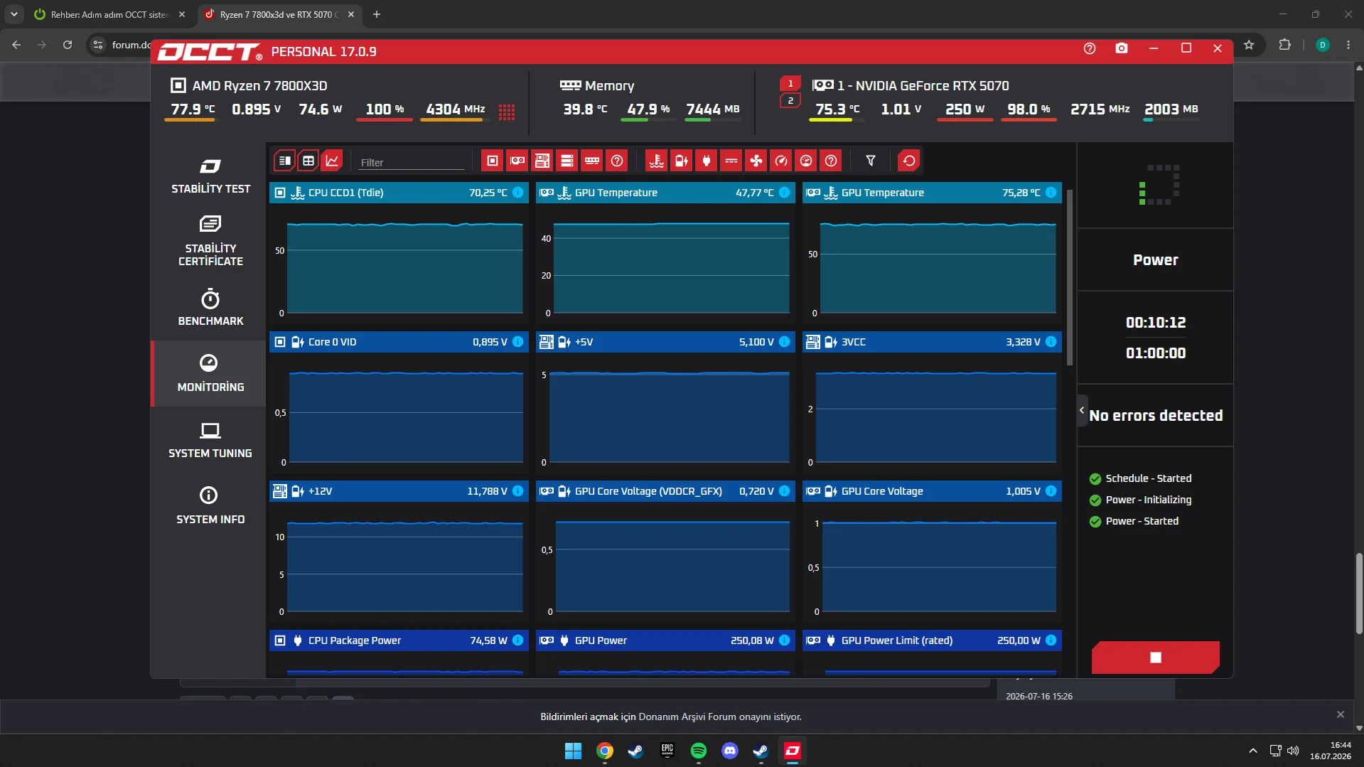The width and height of the screenshot is (1364, 767).
Task: Switch to list view layout
Action: tap(284, 161)
